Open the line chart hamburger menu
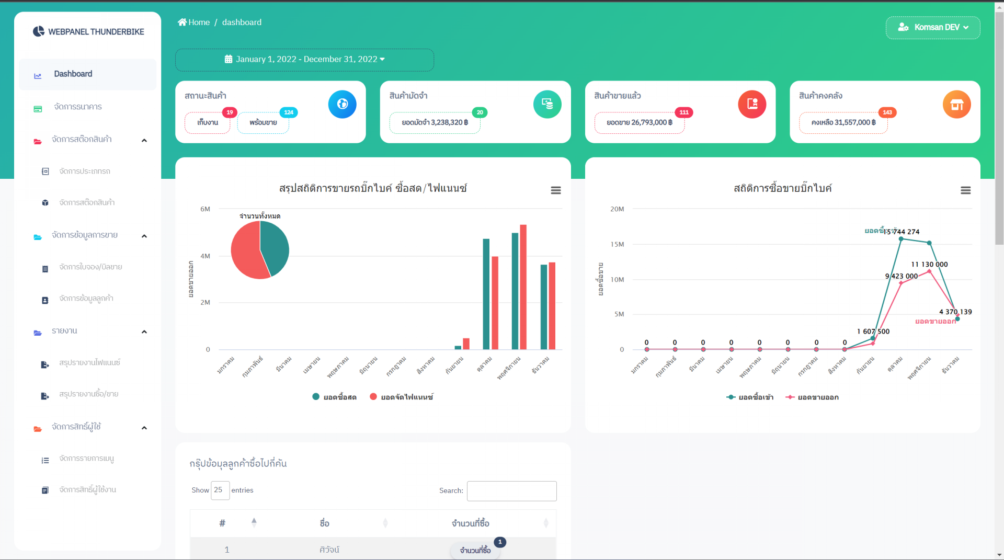The height and width of the screenshot is (560, 1004). coord(965,190)
